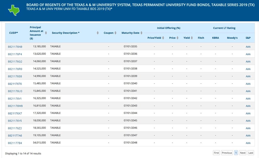Click the Previous page button
The height and width of the screenshot is (158, 259).
(227, 153)
